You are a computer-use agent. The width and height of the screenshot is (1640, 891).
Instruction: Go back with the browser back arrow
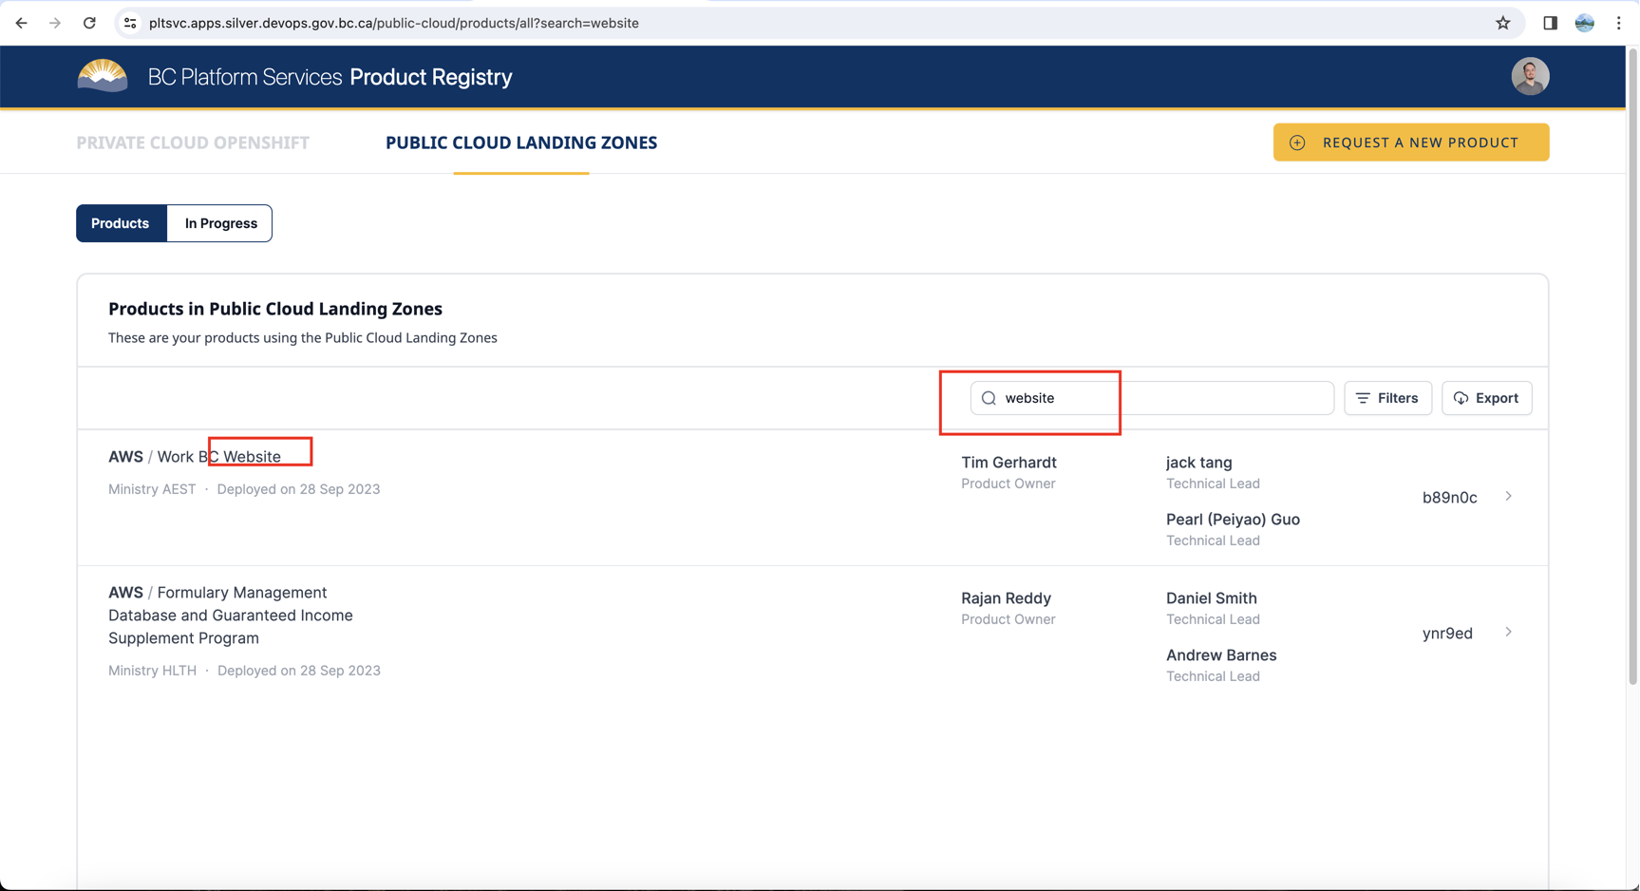(21, 23)
